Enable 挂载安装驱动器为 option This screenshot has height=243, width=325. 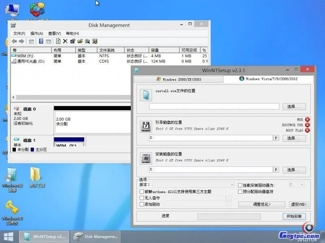coord(239,185)
